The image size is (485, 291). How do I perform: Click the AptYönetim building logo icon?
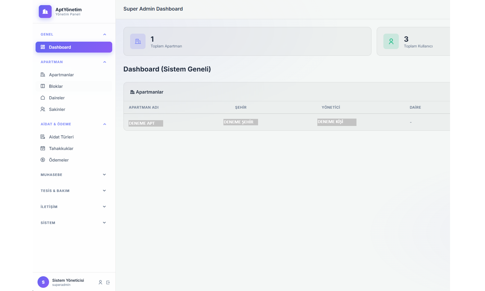45,12
